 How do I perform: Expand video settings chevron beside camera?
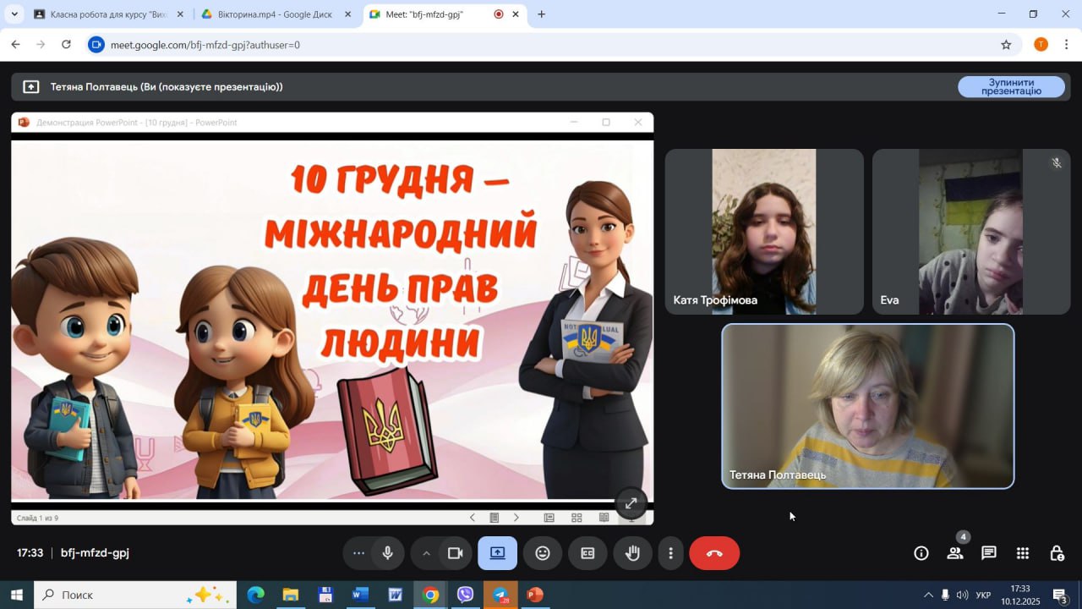click(x=426, y=553)
